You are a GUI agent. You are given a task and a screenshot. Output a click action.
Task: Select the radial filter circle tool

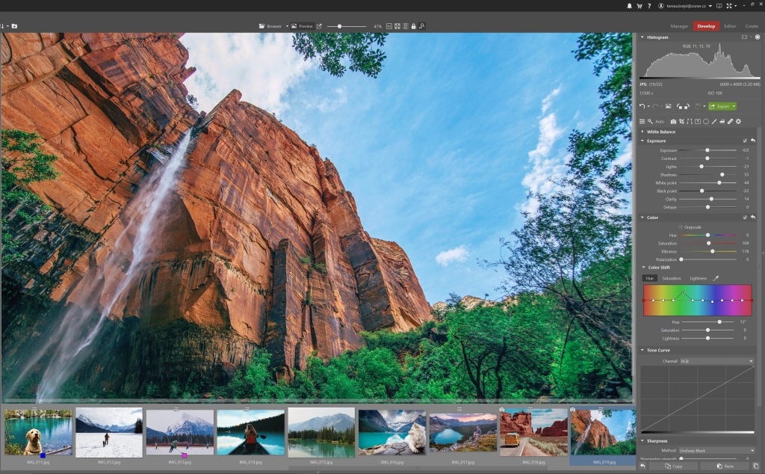click(x=706, y=121)
